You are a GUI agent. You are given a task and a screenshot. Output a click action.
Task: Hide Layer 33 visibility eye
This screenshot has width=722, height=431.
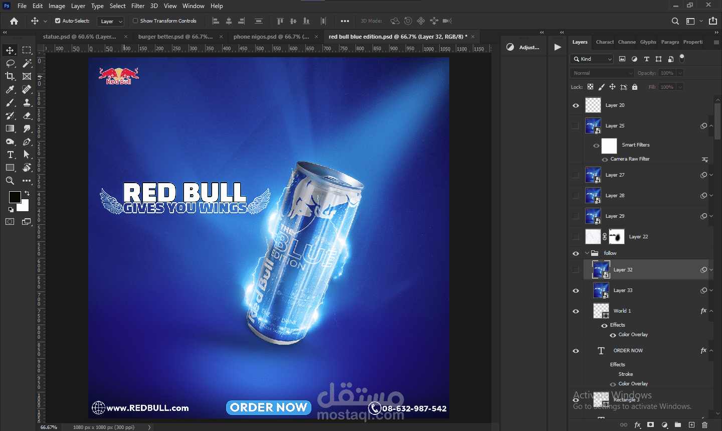coord(576,291)
